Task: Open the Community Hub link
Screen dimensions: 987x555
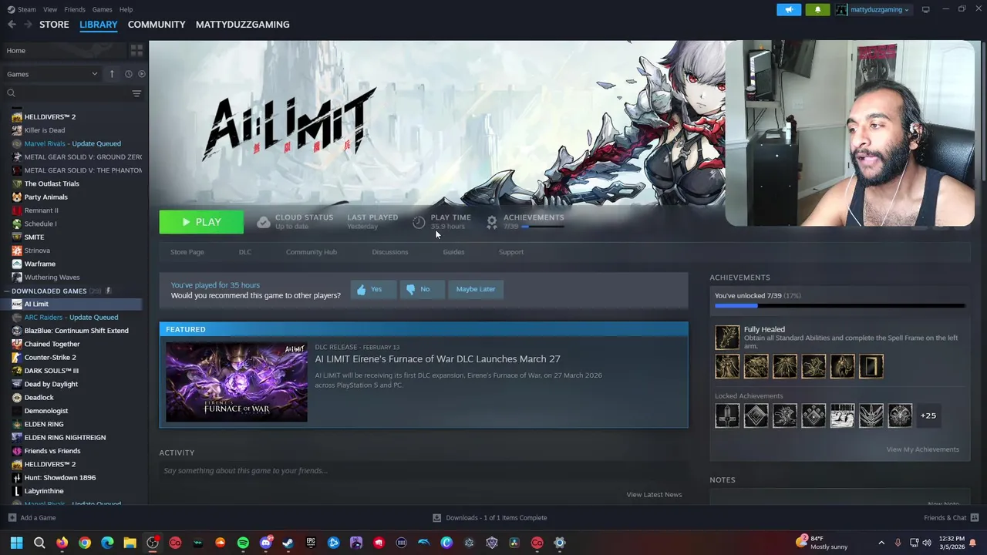Action: coord(312,252)
